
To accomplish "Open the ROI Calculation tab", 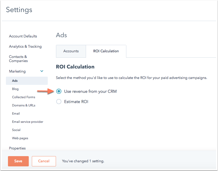I will coord(106,51).
